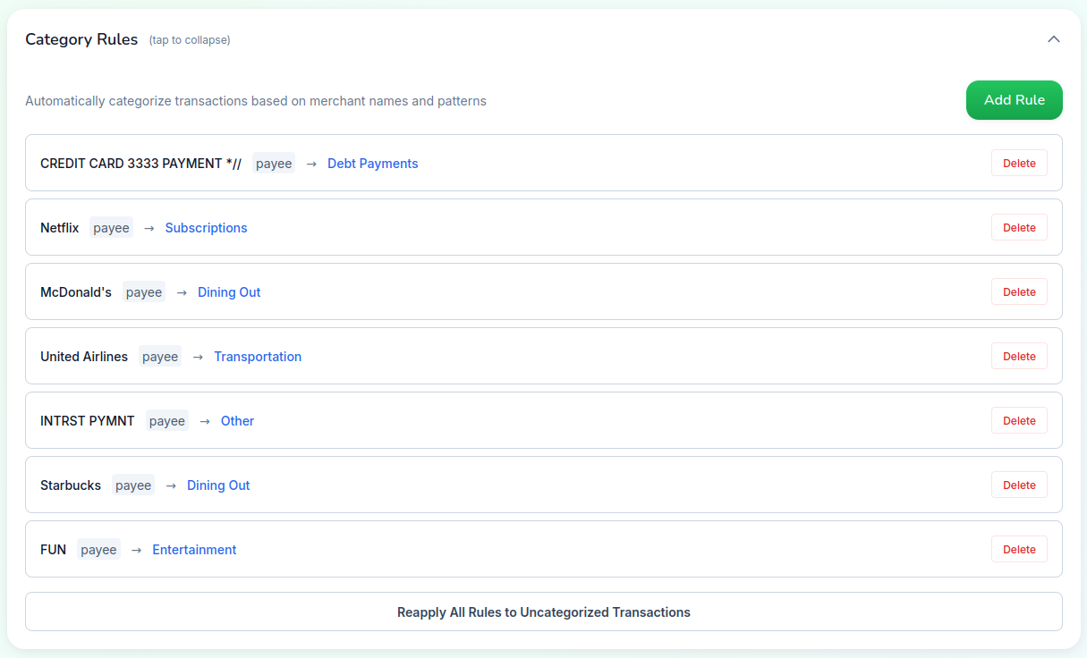Image resolution: width=1087 pixels, height=658 pixels.
Task: Click the arrow icon on Starbucks rule
Action: [170, 485]
